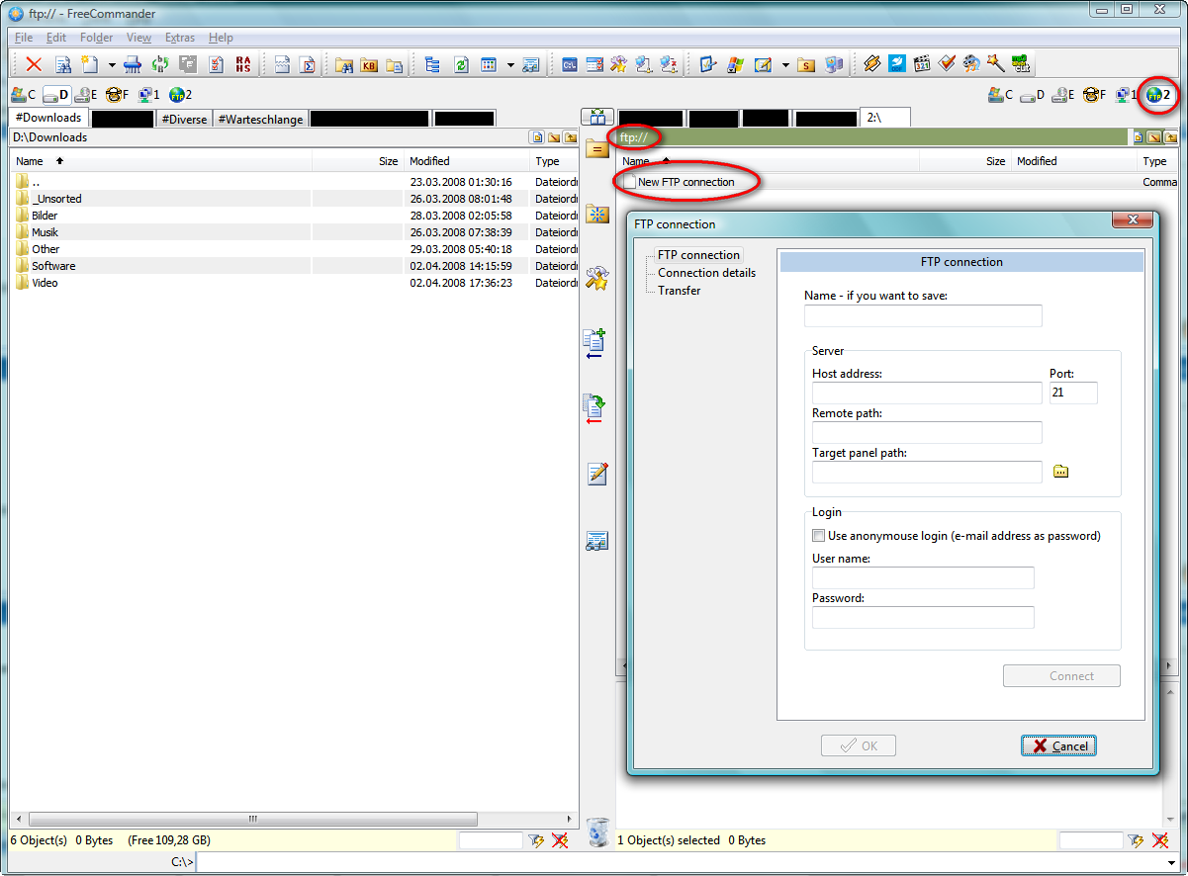Click the edit pencil icon in middle splitter
This screenshot has height=876, width=1188.
[x=596, y=474]
